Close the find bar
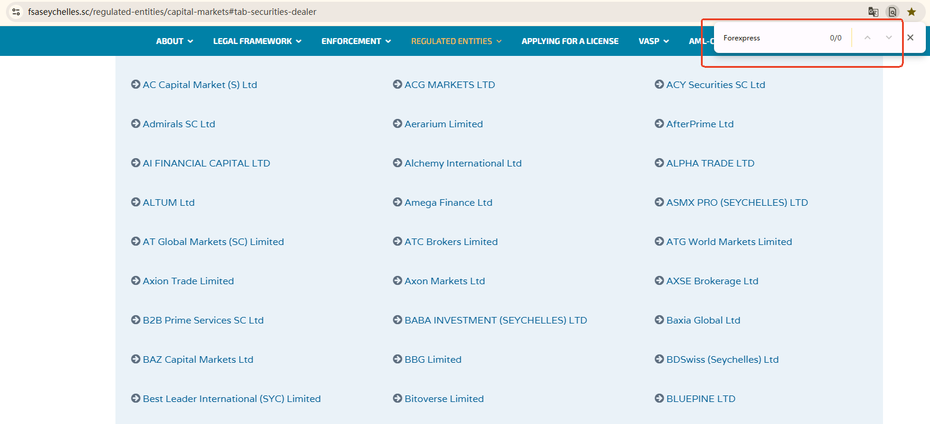 (910, 37)
